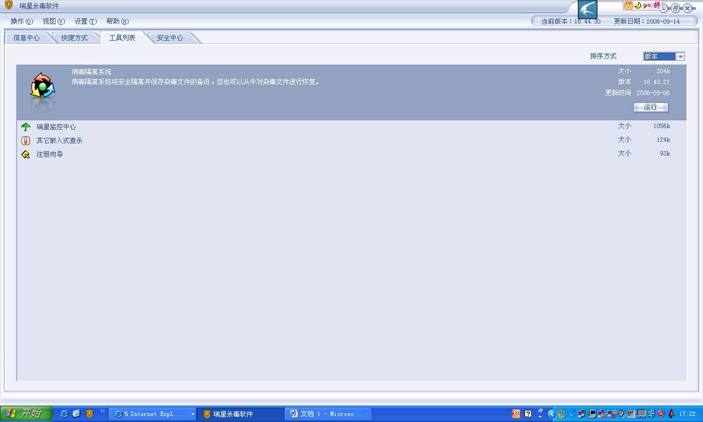The height and width of the screenshot is (422, 703).
Task: Click the question mark help icon in taskbar
Action: point(528,414)
